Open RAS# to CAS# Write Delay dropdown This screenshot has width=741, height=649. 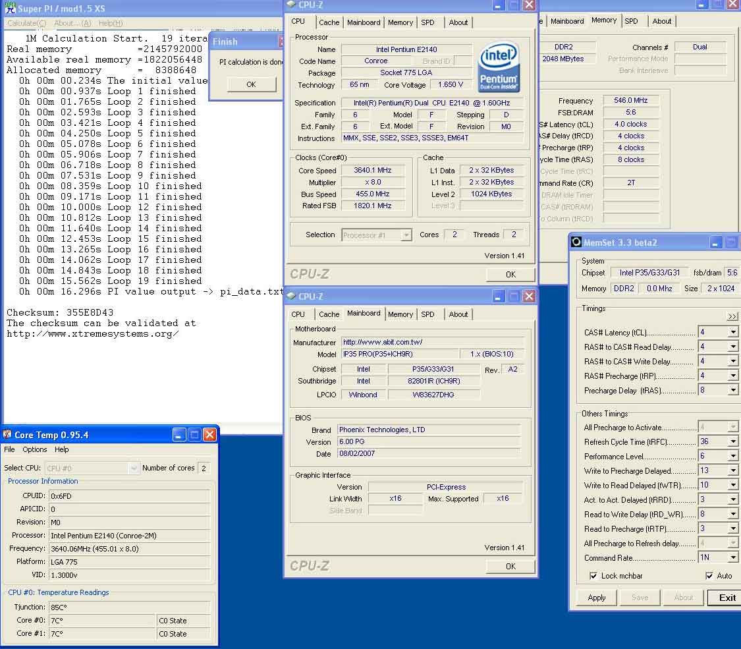coord(732,362)
